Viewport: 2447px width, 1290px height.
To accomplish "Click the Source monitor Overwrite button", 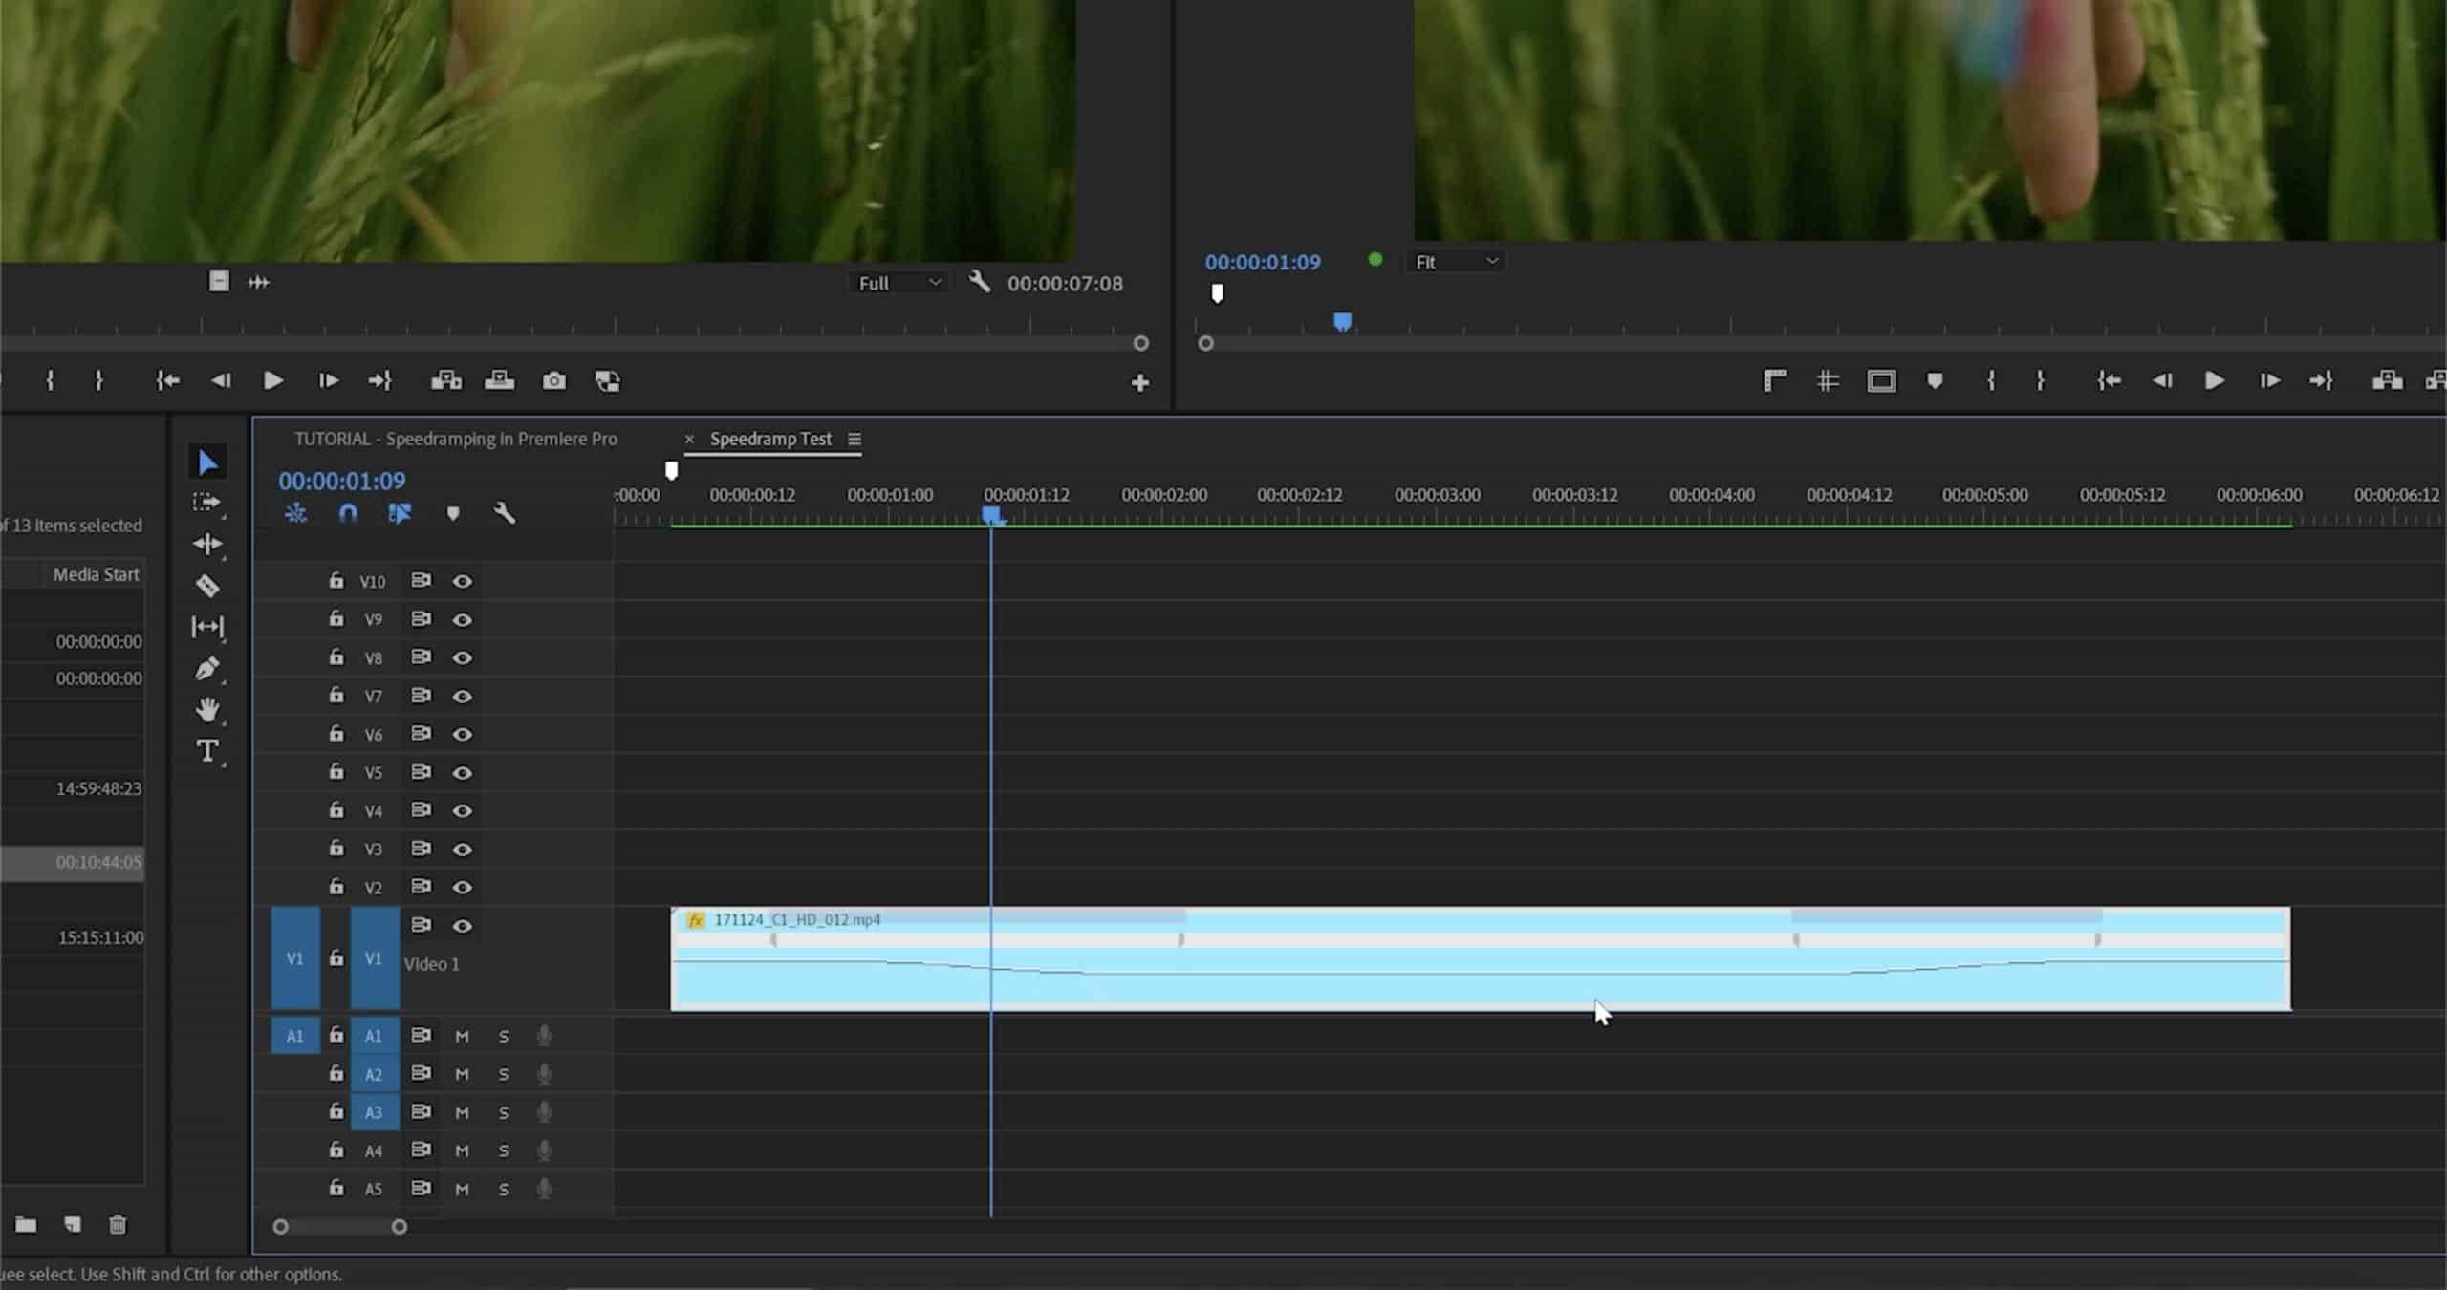I will [499, 381].
